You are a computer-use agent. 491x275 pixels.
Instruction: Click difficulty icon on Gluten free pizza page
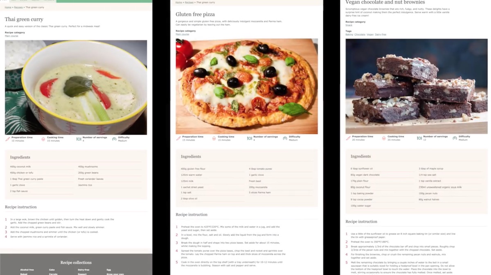(x=285, y=138)
